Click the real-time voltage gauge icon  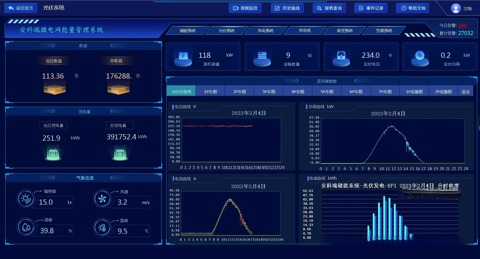pyautogui.click(x=341, y=56)
